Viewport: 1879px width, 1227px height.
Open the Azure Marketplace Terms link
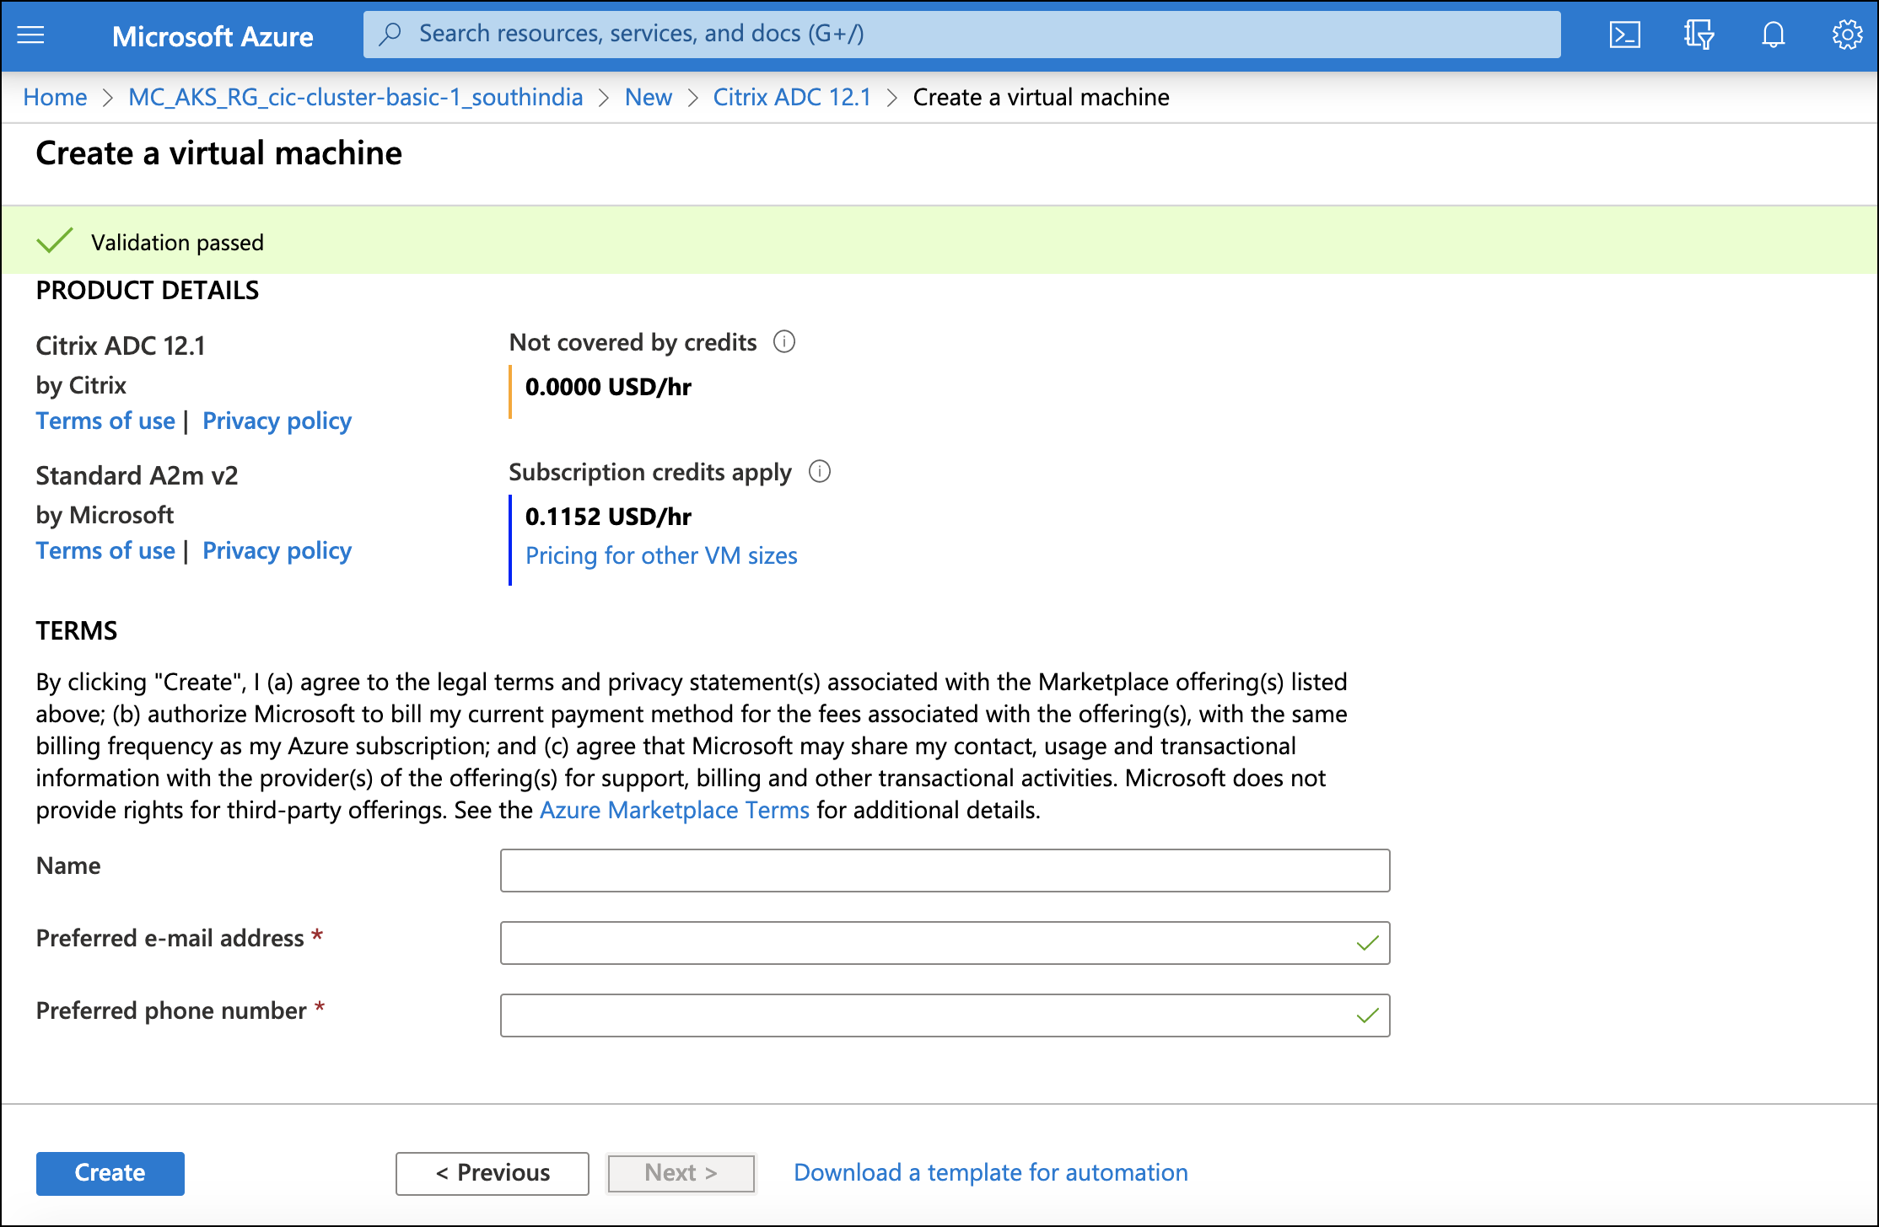[675, 810]
